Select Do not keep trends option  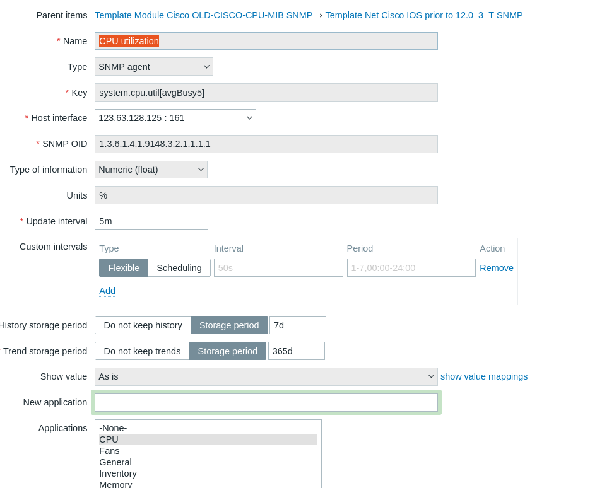(x=142, y=351)
